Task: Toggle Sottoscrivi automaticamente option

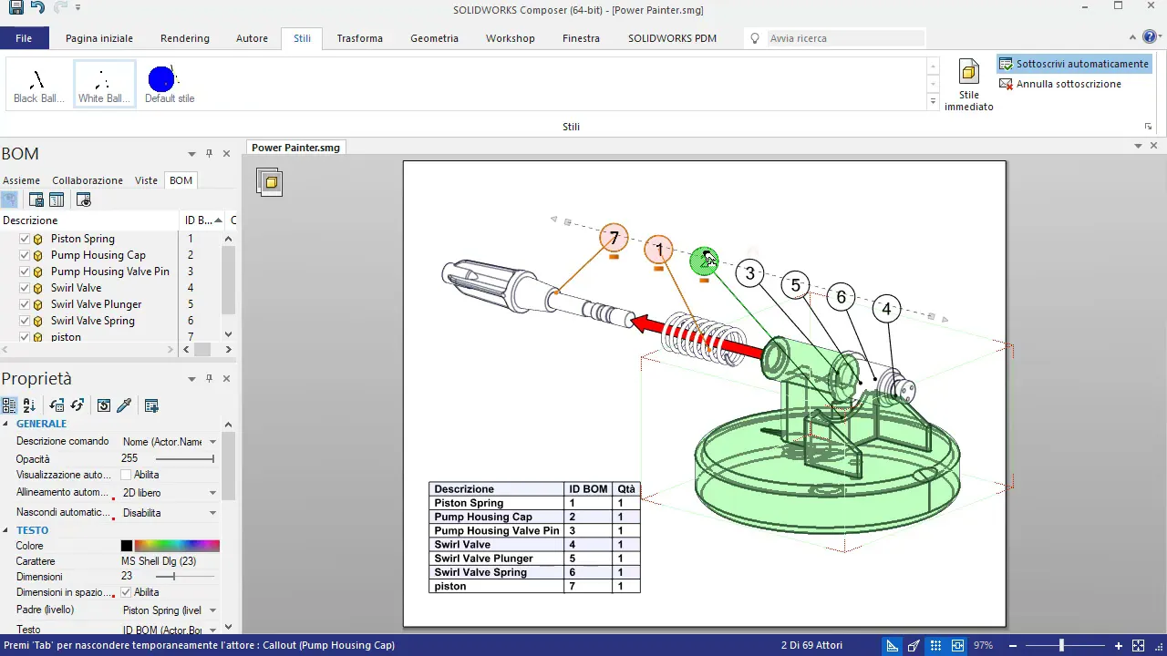Action: tap(1074, 64)
